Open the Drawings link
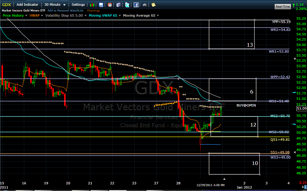Image resolution: width=307 pixels, height=191 pixels. click(93, 11)
